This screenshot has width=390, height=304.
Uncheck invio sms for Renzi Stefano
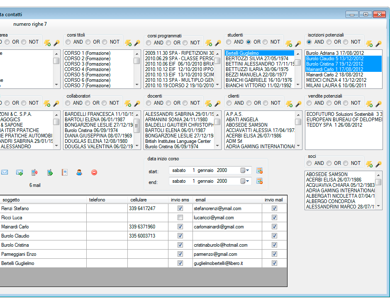tap(180, 208)
